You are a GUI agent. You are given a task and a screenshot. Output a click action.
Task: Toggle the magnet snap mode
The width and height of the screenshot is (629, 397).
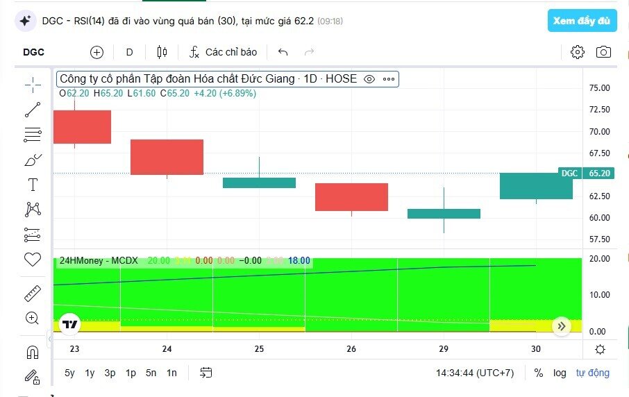point(33,353)
